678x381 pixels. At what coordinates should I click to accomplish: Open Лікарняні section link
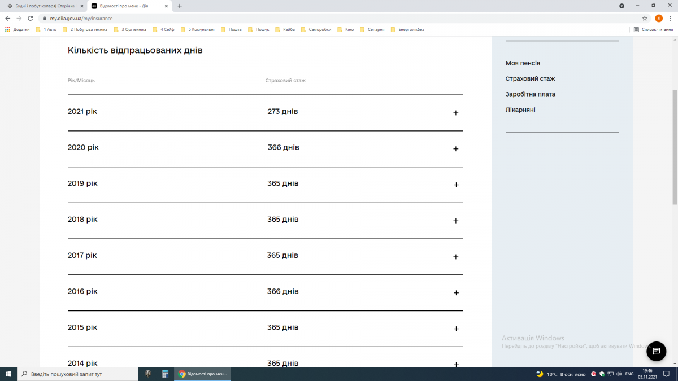[520, 110]
